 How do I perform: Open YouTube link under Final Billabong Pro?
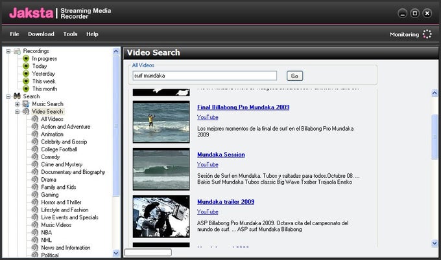click(208, 118)
